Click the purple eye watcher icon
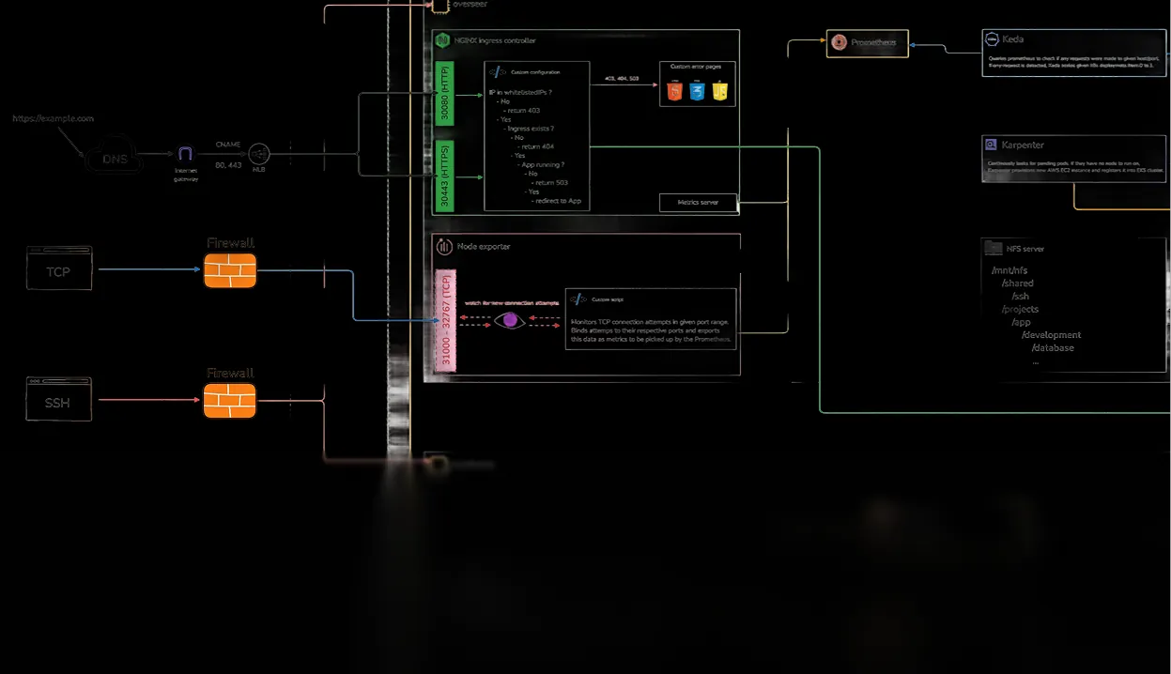 point(510,320)
